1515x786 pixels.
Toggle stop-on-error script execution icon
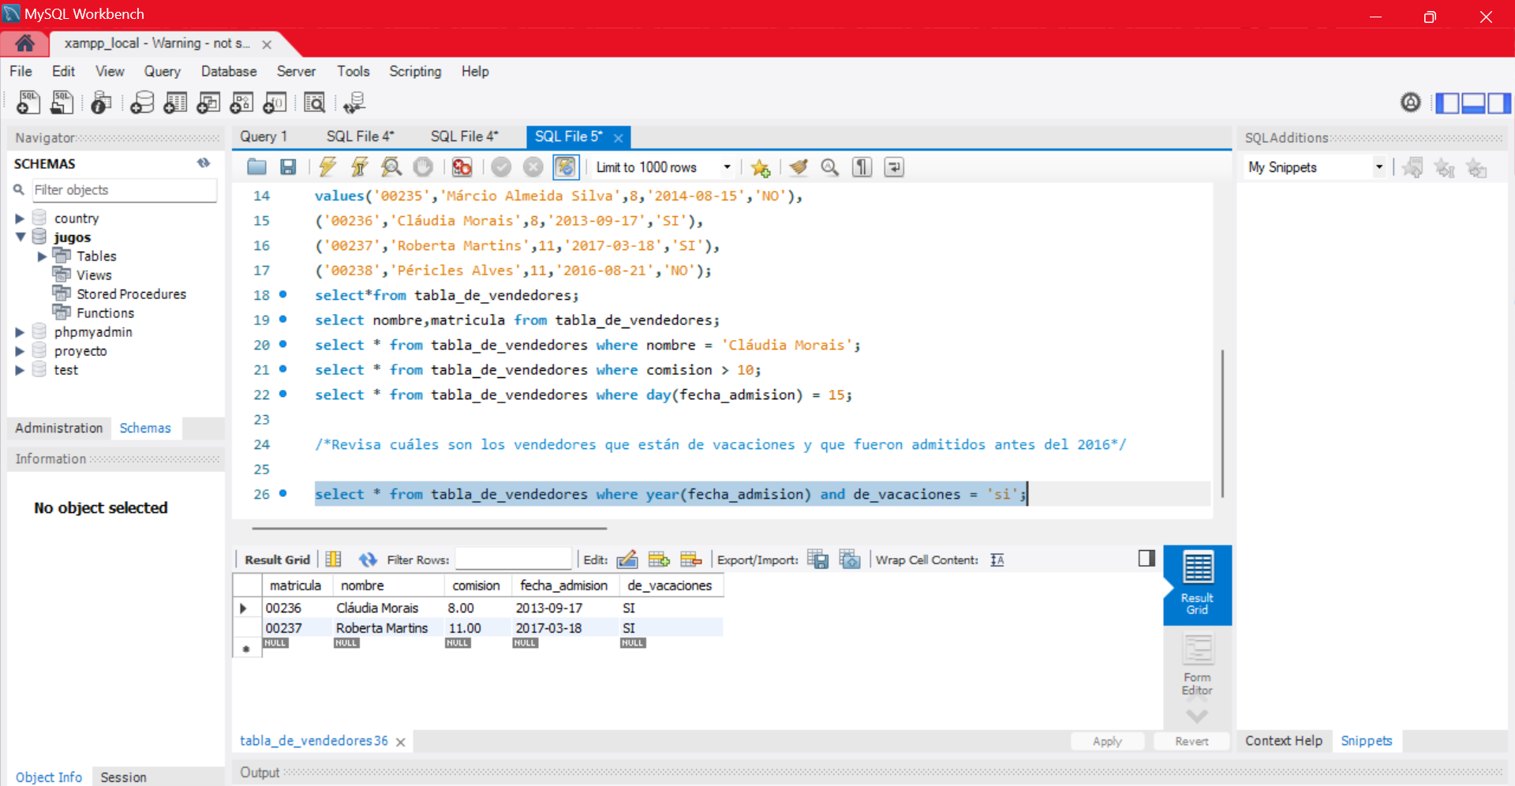(x=462, y=167)
